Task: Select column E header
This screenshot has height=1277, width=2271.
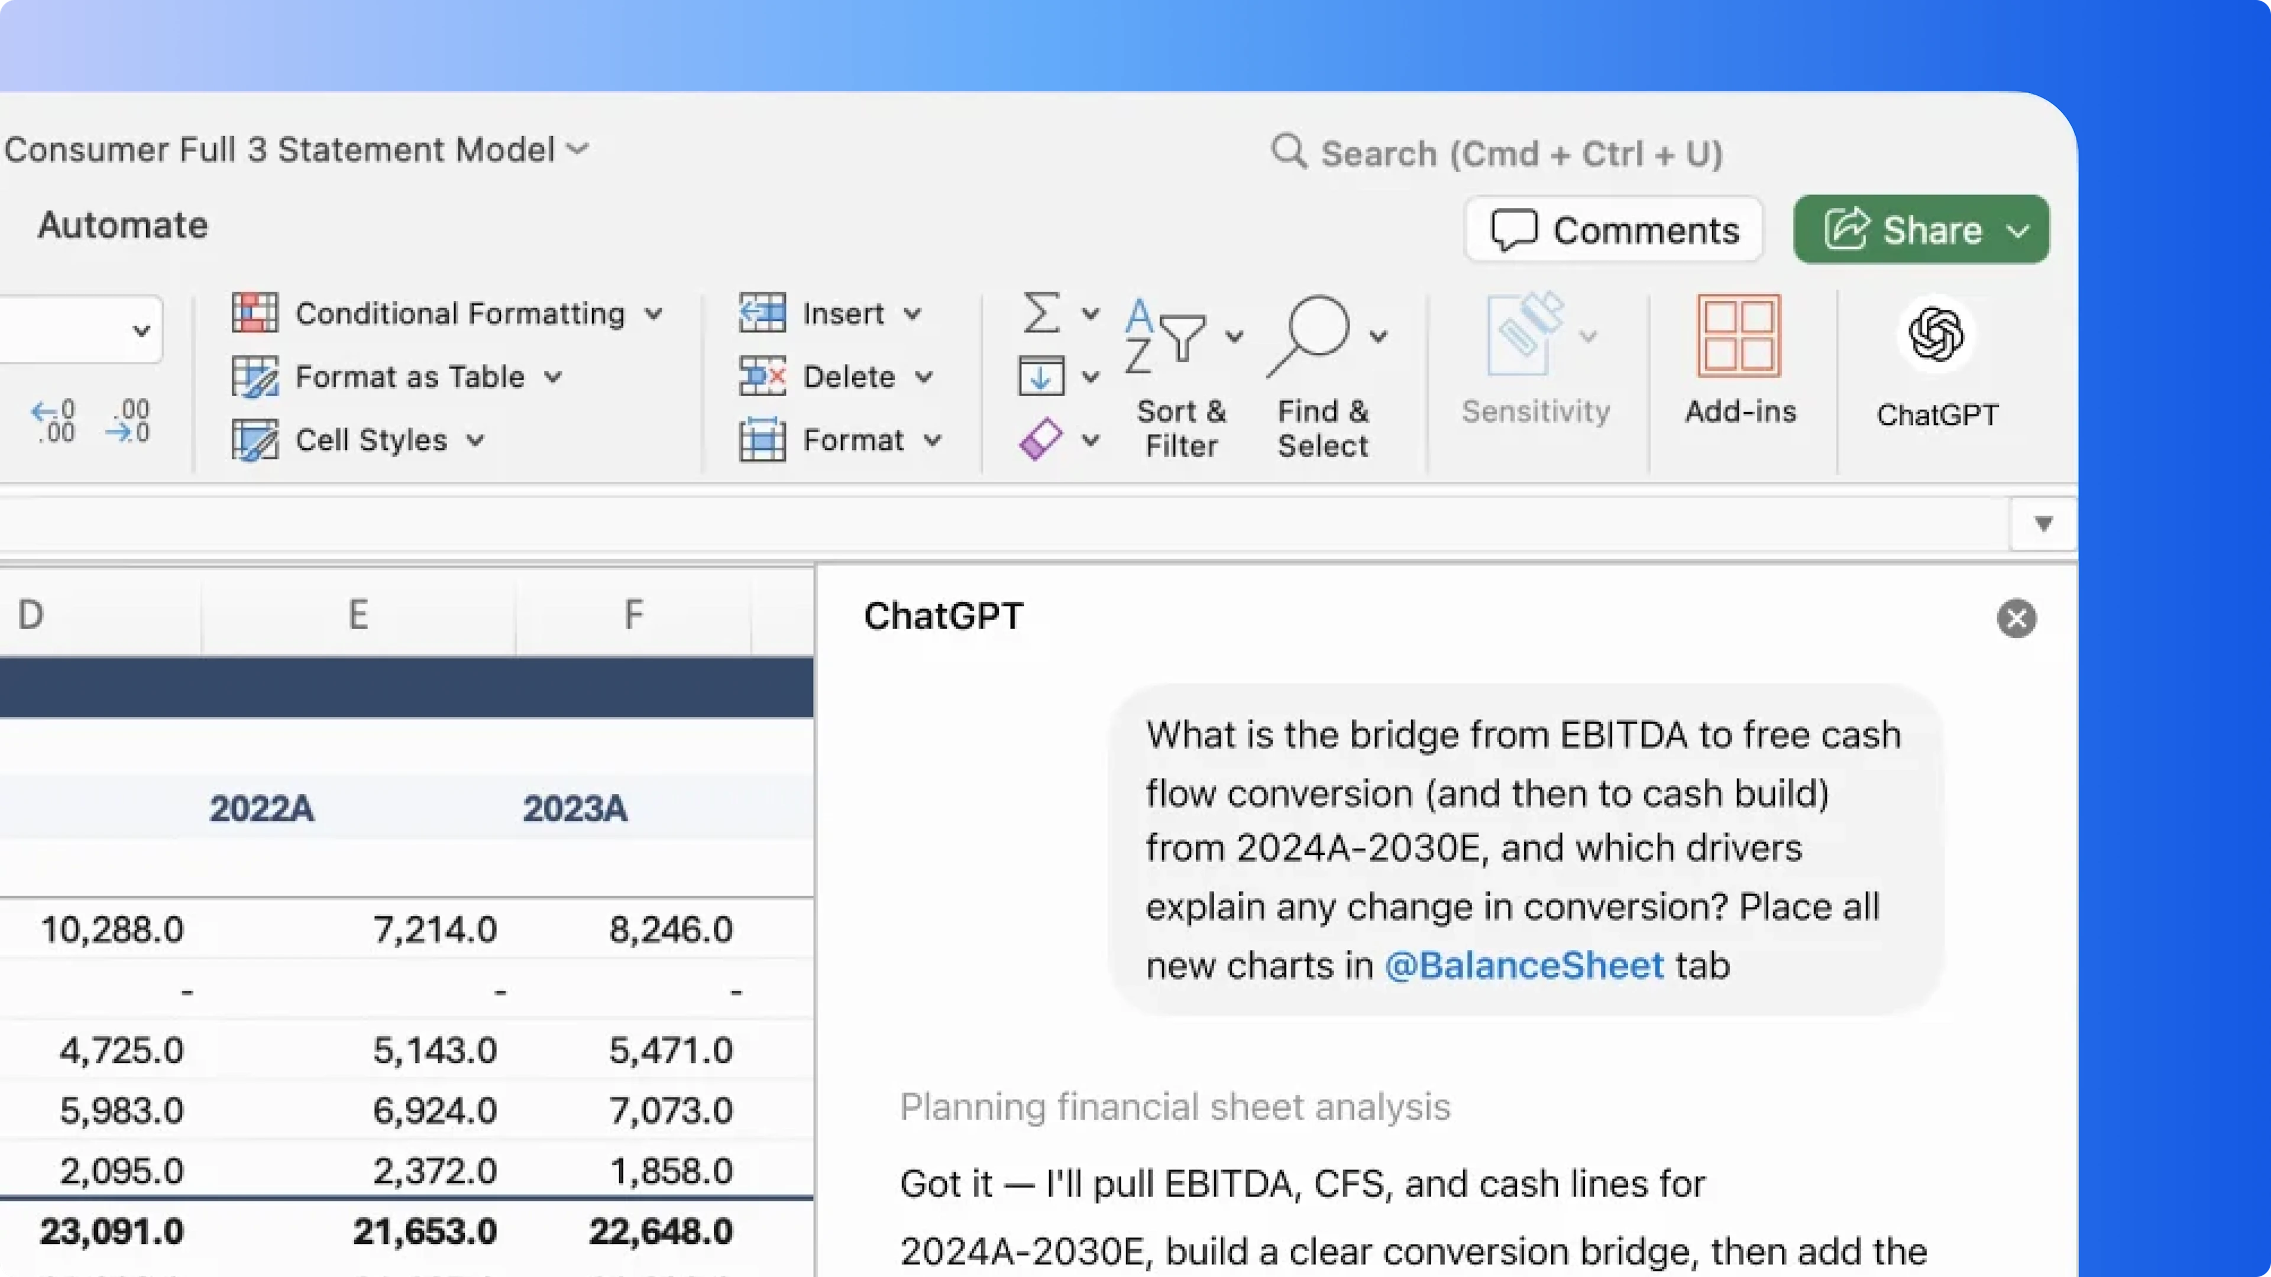Action: pos(358,614)
